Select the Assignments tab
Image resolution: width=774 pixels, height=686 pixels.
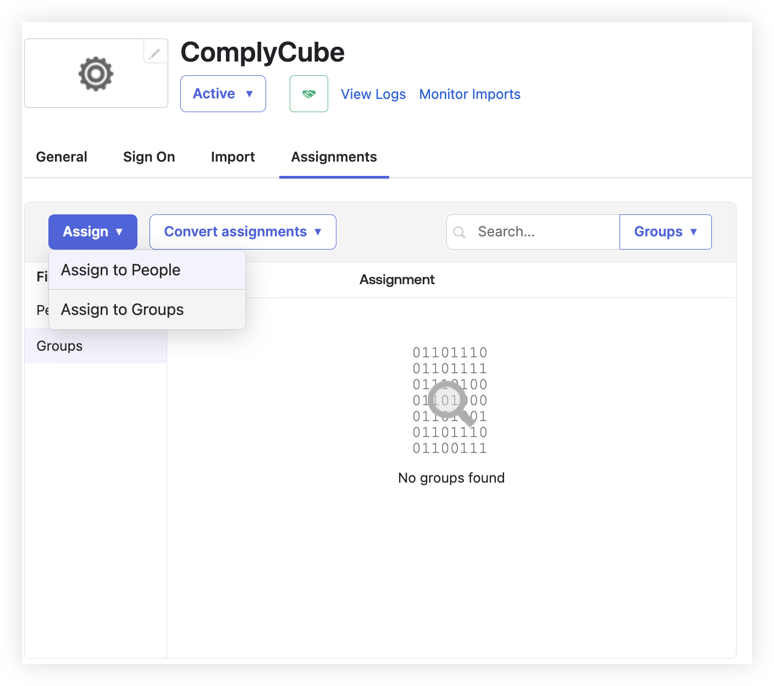[334, 157]
